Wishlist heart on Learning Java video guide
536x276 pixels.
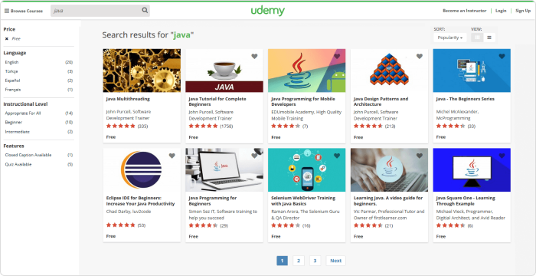tap(420, 156)
